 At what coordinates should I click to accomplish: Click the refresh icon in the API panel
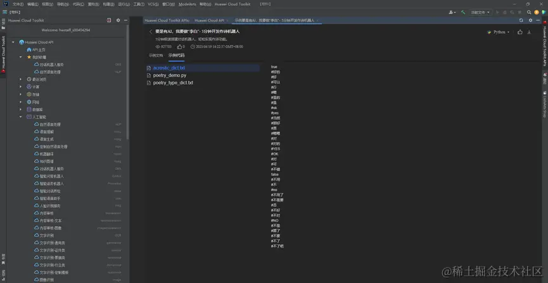521,20
